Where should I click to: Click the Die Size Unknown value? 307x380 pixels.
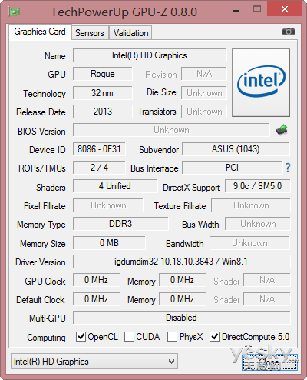click(204, 93)
